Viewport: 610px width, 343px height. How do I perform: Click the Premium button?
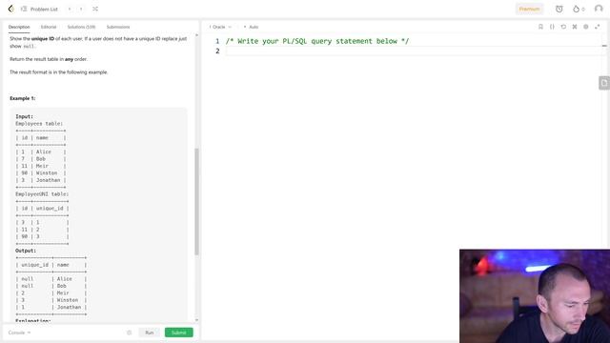click(x=529, y=9)
